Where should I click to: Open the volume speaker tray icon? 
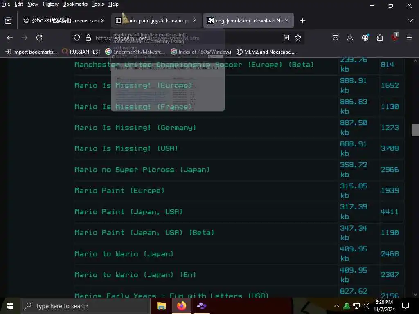(366, 306)
